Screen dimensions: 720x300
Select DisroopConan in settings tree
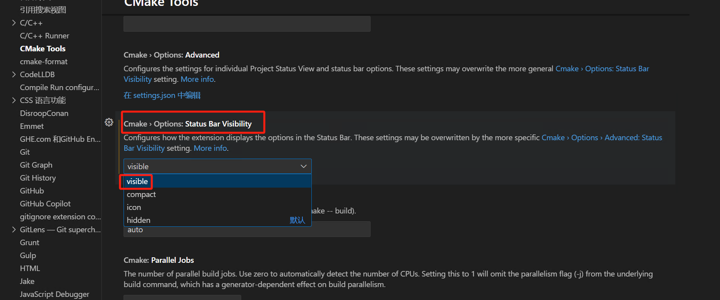[x=44, y=113]
